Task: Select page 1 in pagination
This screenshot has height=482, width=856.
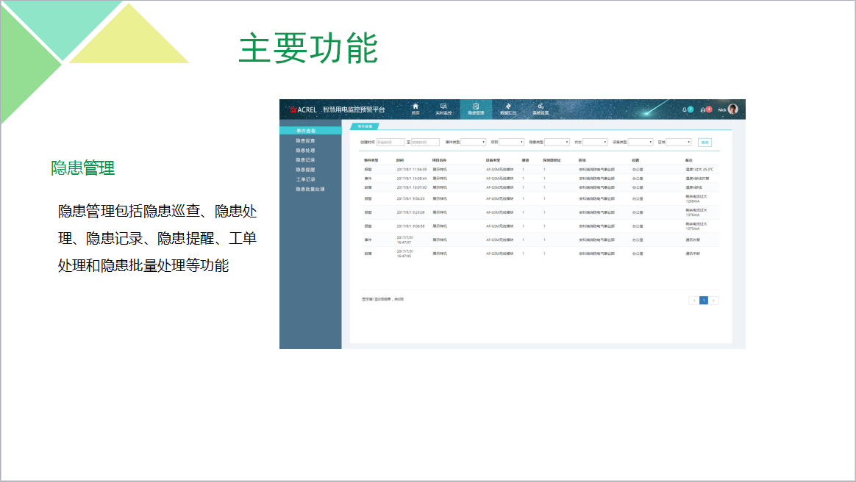Action: pos(704,301)
